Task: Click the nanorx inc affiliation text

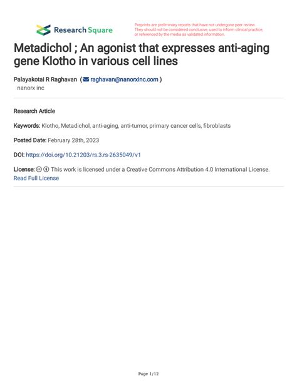Action: [x=31, y=88]
